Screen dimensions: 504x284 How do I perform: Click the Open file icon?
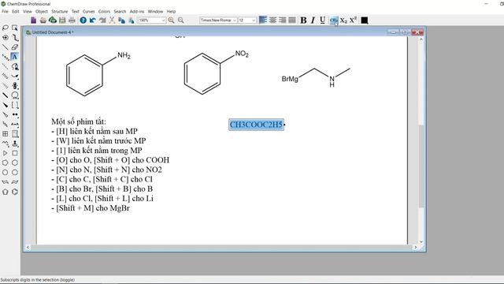click(x=43, y=21)
